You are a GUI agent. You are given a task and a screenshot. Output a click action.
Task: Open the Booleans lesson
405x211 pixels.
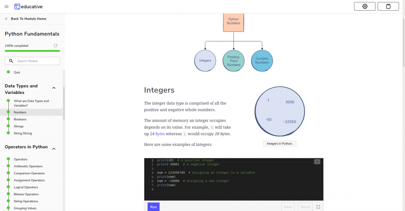coord(20,119)
